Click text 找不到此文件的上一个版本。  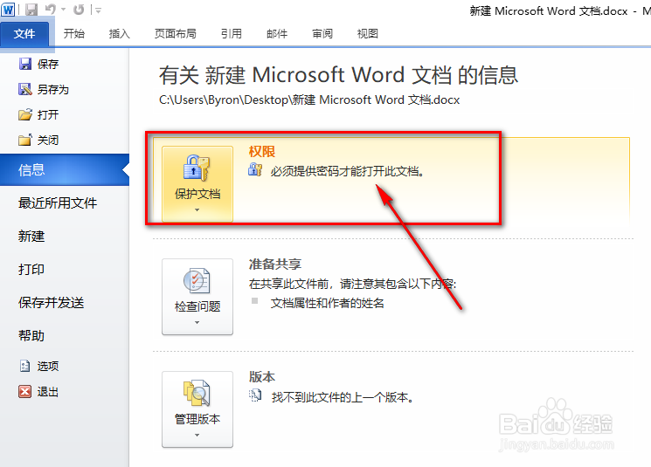pyautogui.click(x=343, y=397)
